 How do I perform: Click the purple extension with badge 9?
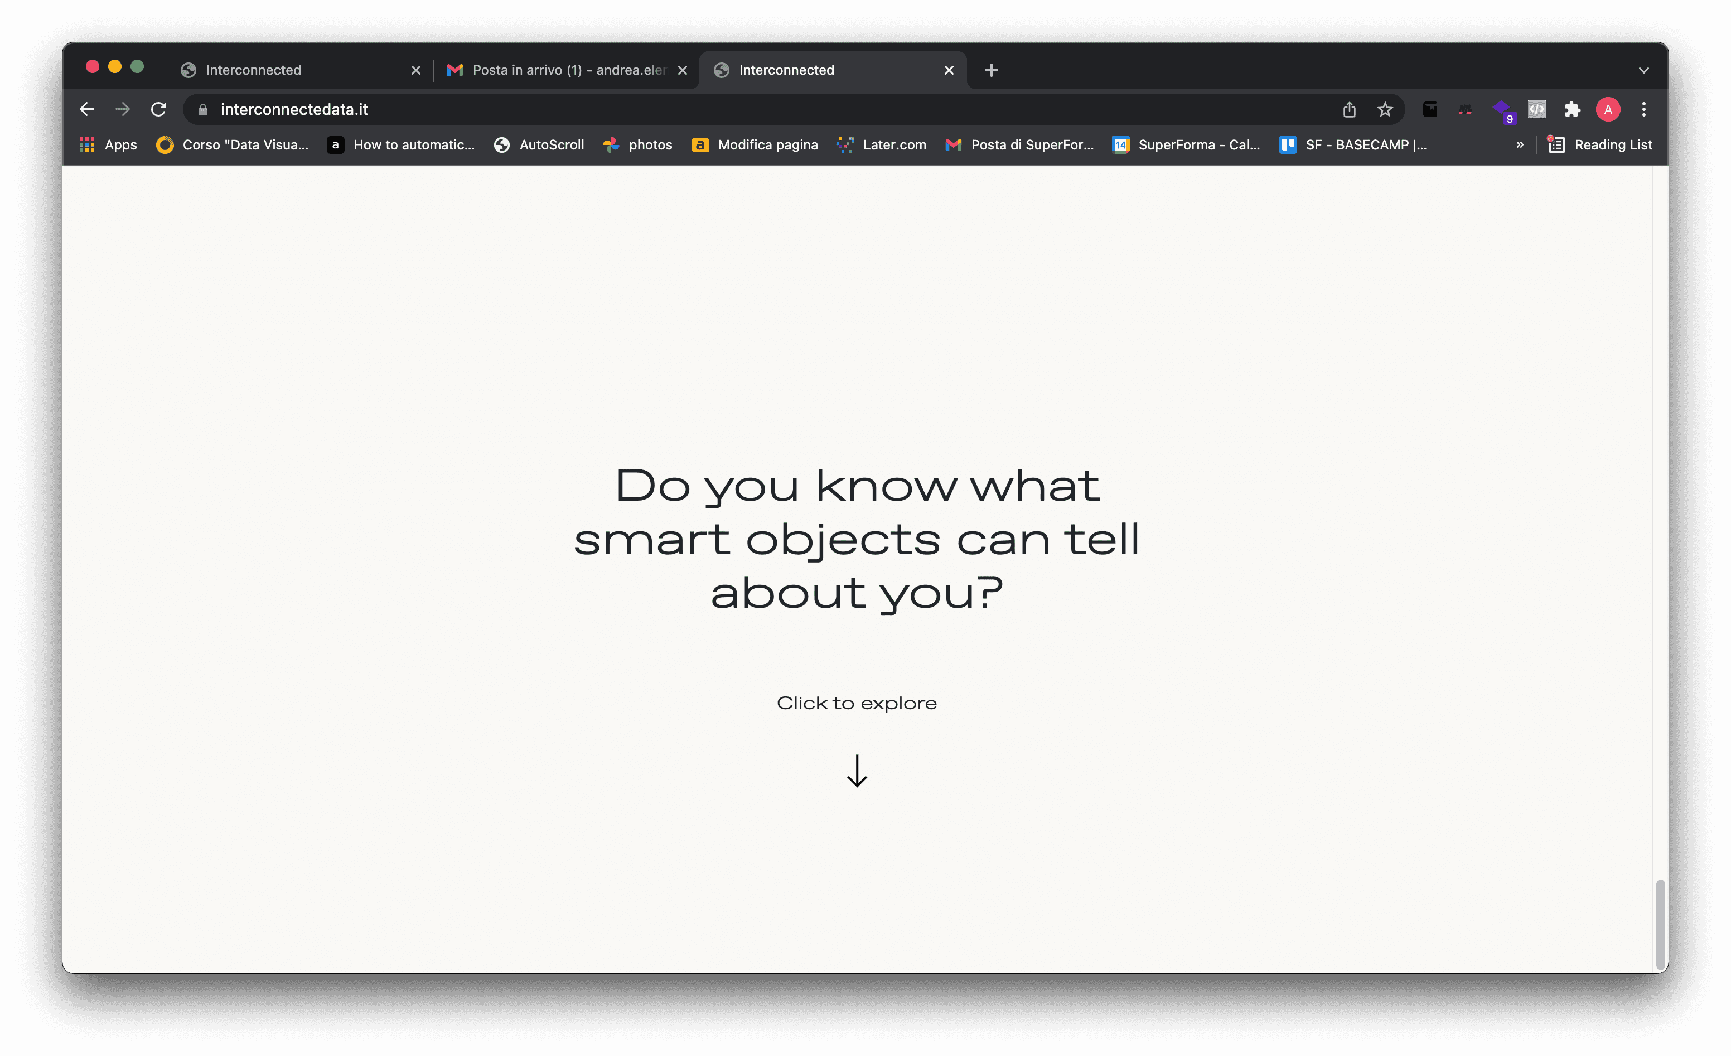1502,110
